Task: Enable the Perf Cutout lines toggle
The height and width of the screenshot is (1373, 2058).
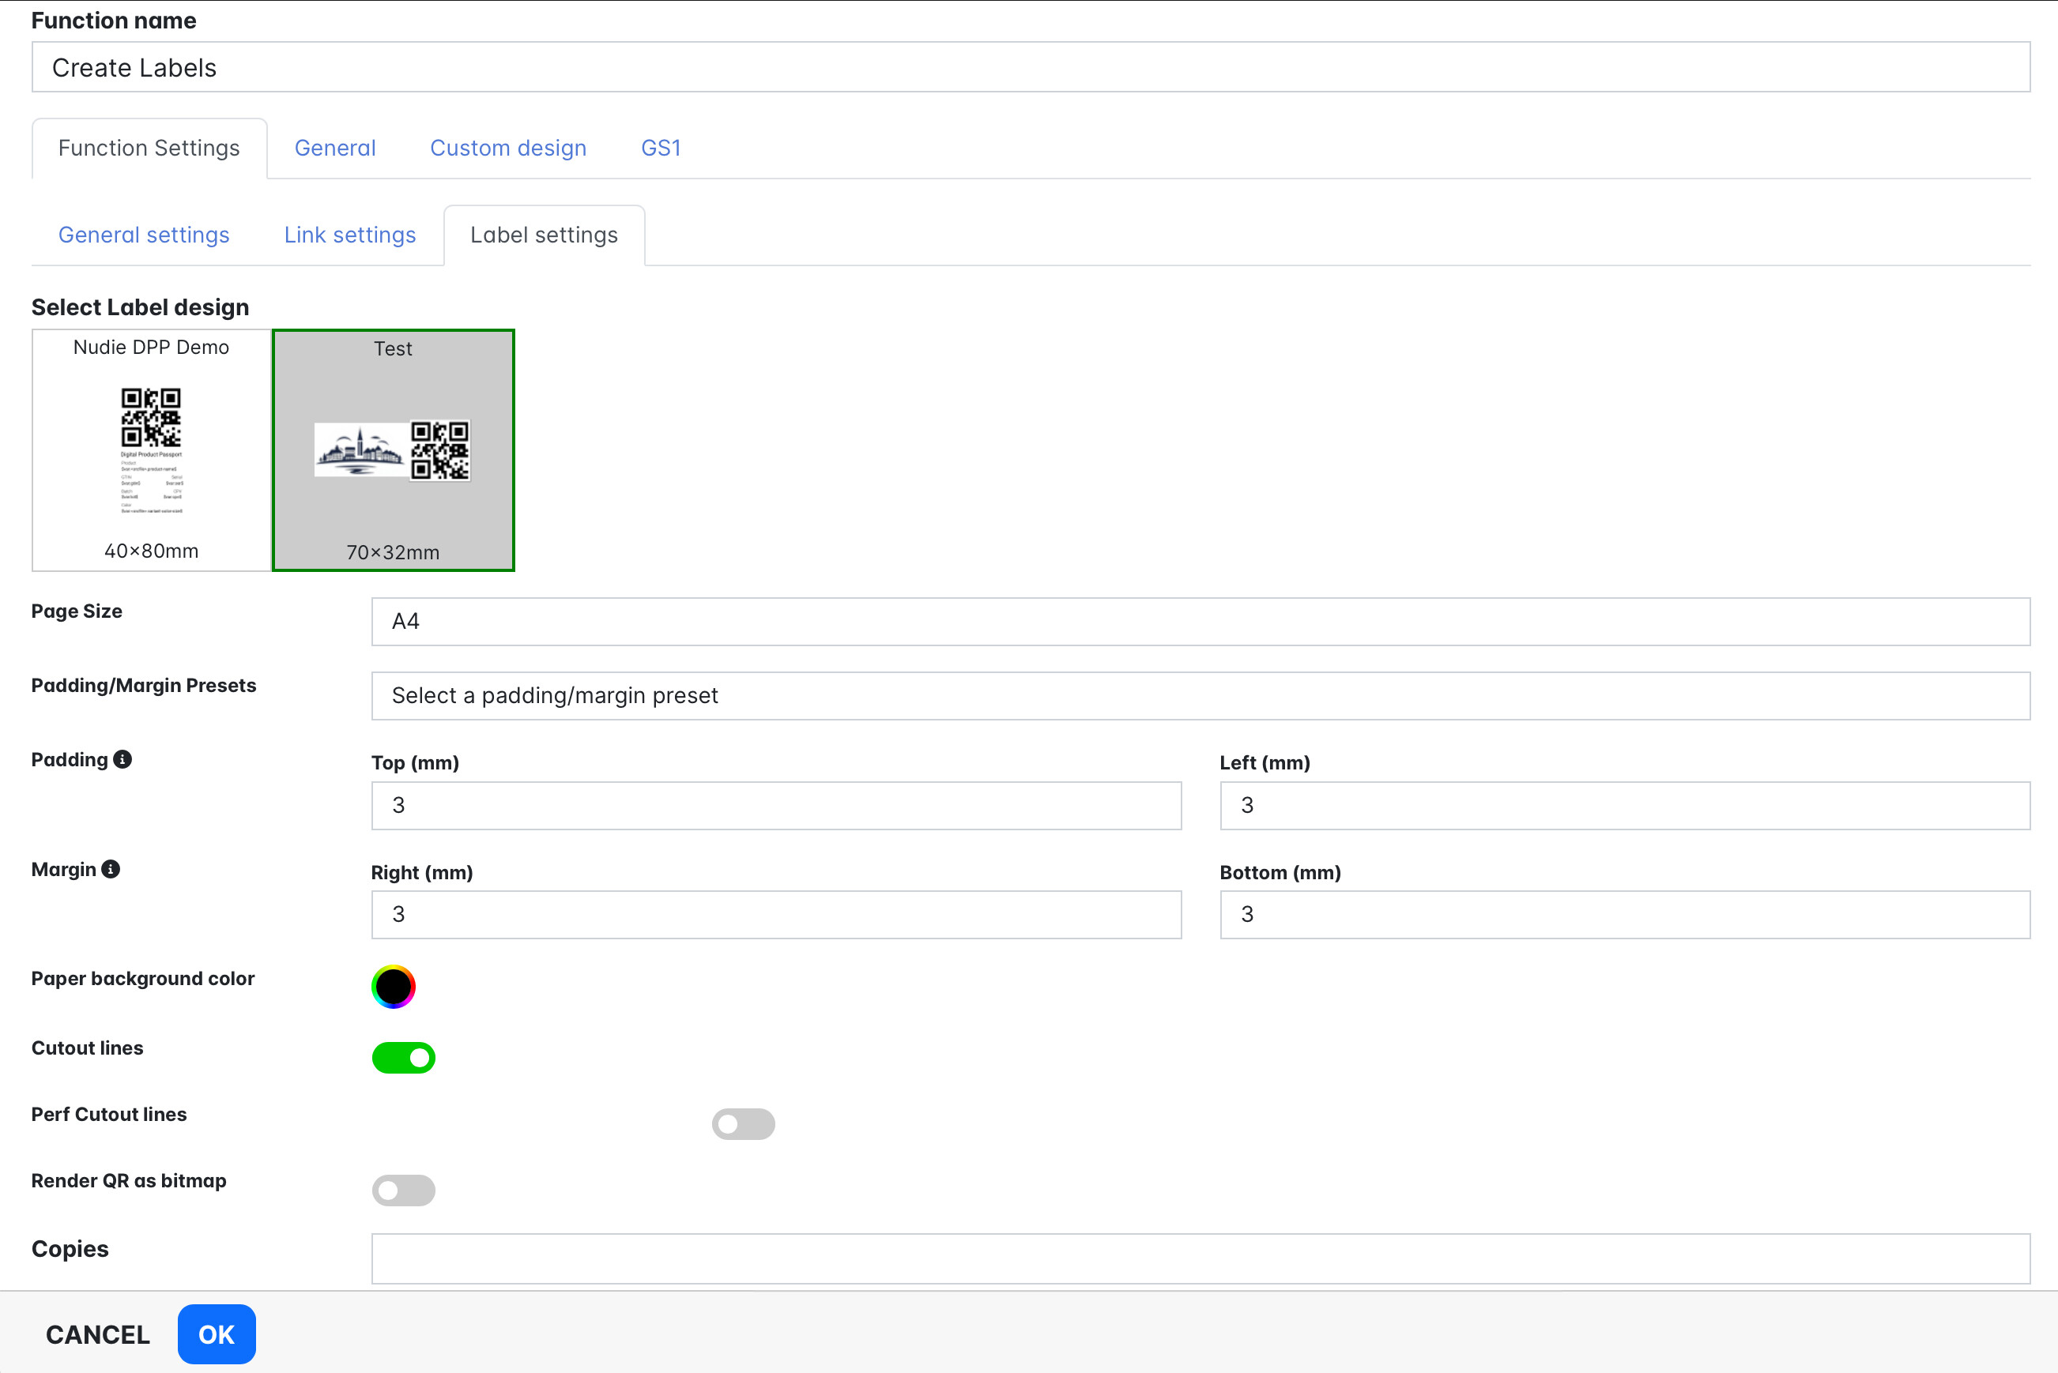Action: point(743,1123)
